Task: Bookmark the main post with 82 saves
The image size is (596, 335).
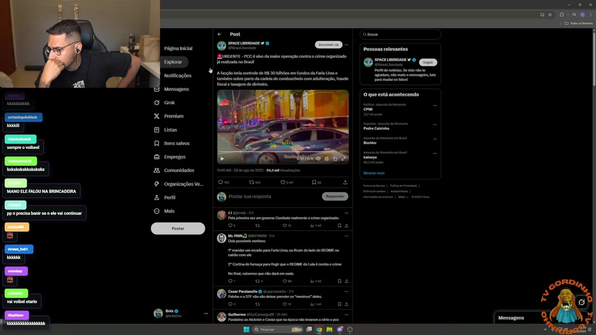Action: point(314,182)
